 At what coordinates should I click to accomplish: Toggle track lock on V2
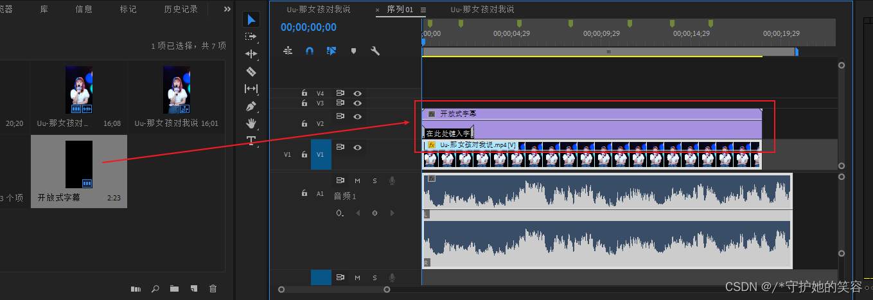click(x=304, y=123)
